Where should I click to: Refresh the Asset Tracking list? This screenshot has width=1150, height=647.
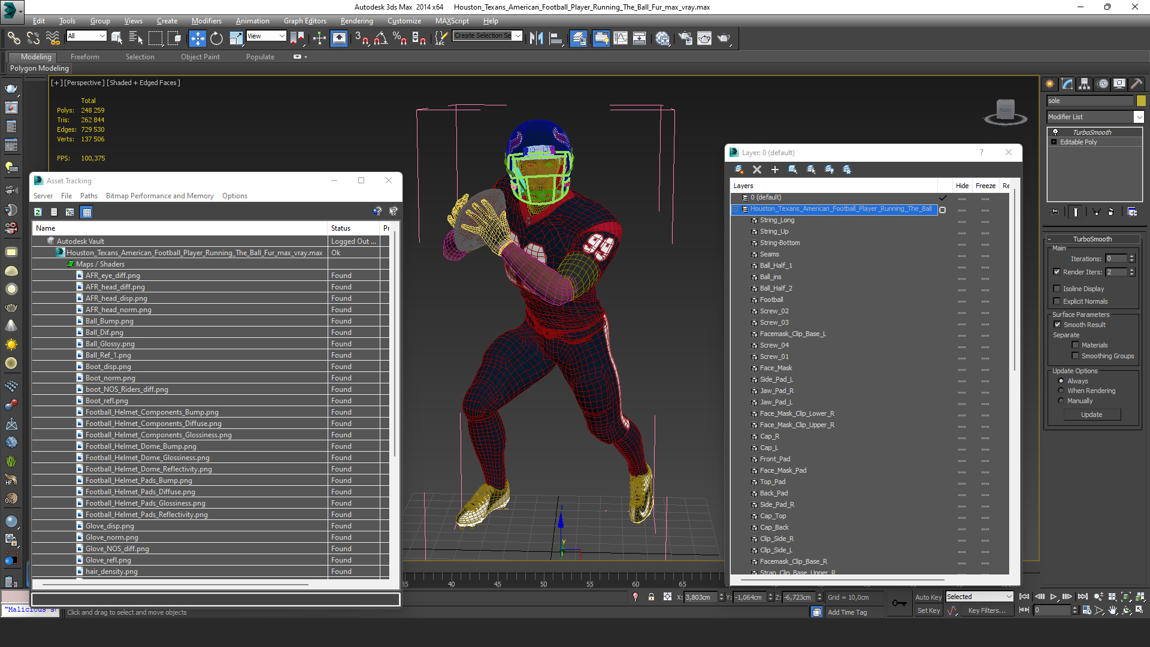point(38,212)
